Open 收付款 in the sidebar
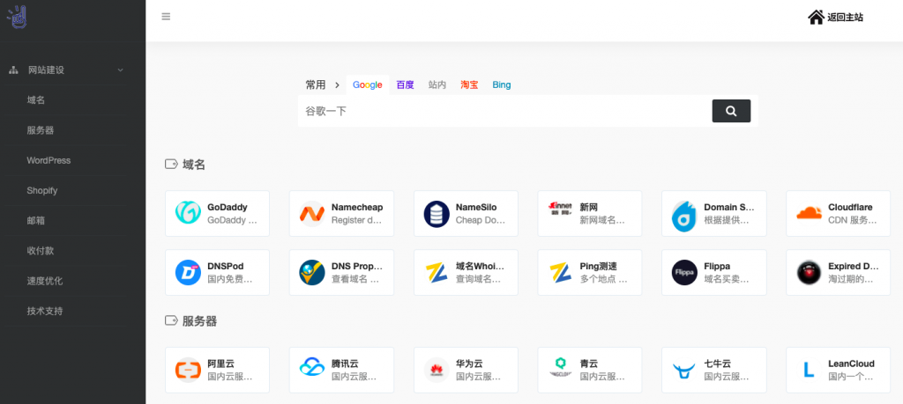903x404 pixels. click(41, 251)
